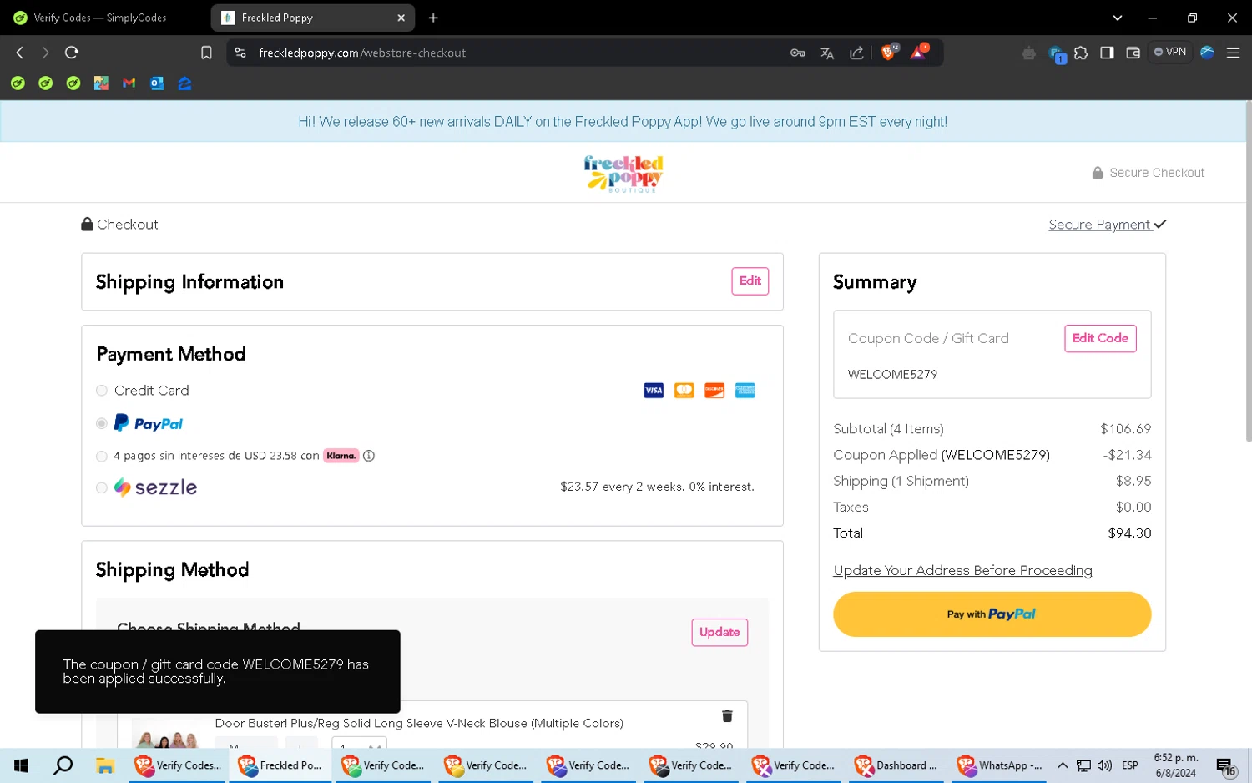Open the Brave profile globe icon

(x=1207, y=52)
